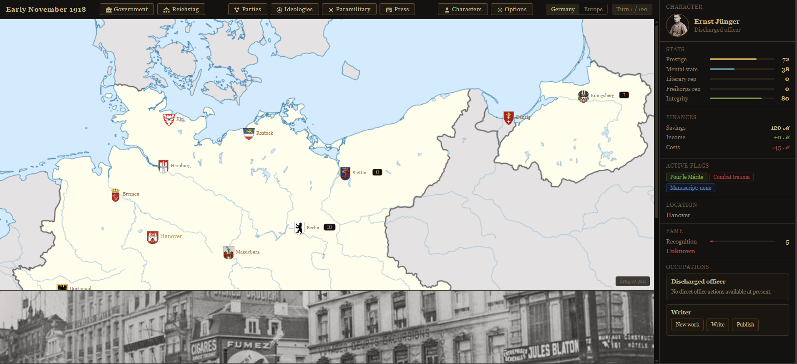This screenshot has height=364, width=797.
Task: Click Ernst Jünger's portrait
Action: 677,25
